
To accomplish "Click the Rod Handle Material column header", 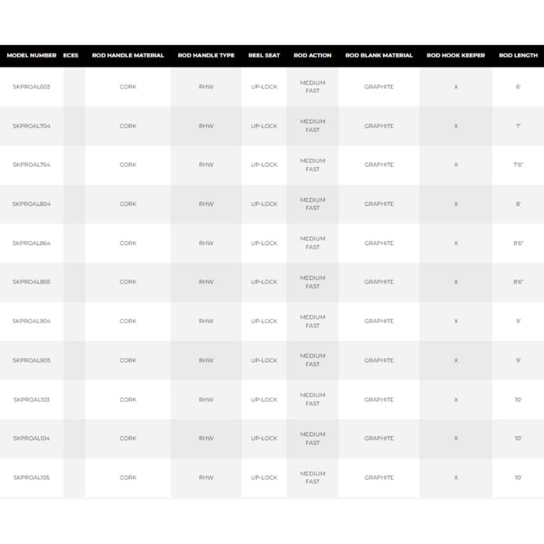I will coord(128,56).
